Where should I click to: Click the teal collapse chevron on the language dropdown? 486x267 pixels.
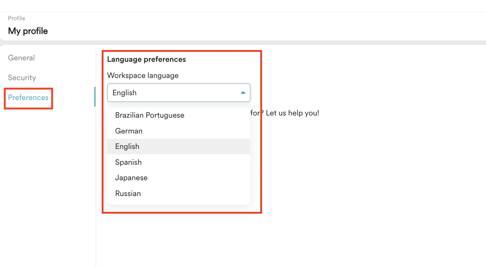pos(243,93)
